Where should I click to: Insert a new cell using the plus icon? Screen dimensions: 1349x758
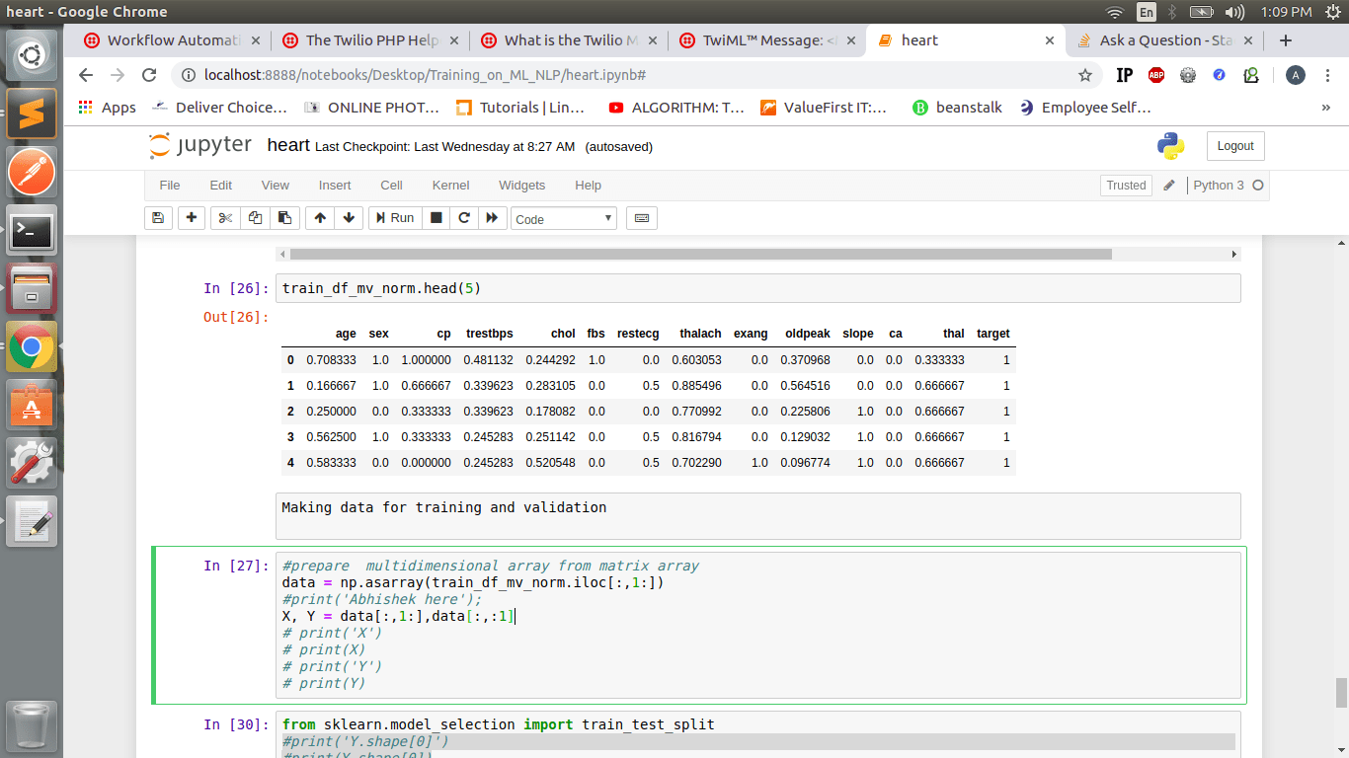[192, 218]
